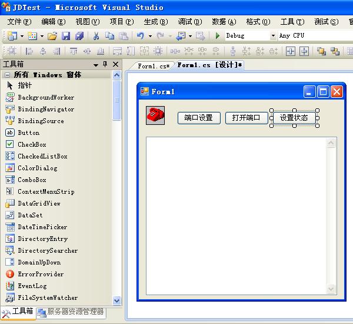Select the ColorDialog control in toolbox
353x324 pixels.
(38, 168)
